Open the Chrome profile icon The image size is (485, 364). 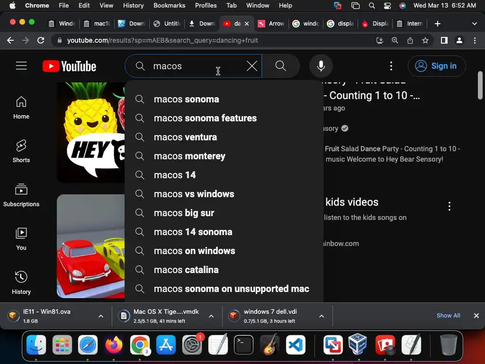click(x=459, y=40)
